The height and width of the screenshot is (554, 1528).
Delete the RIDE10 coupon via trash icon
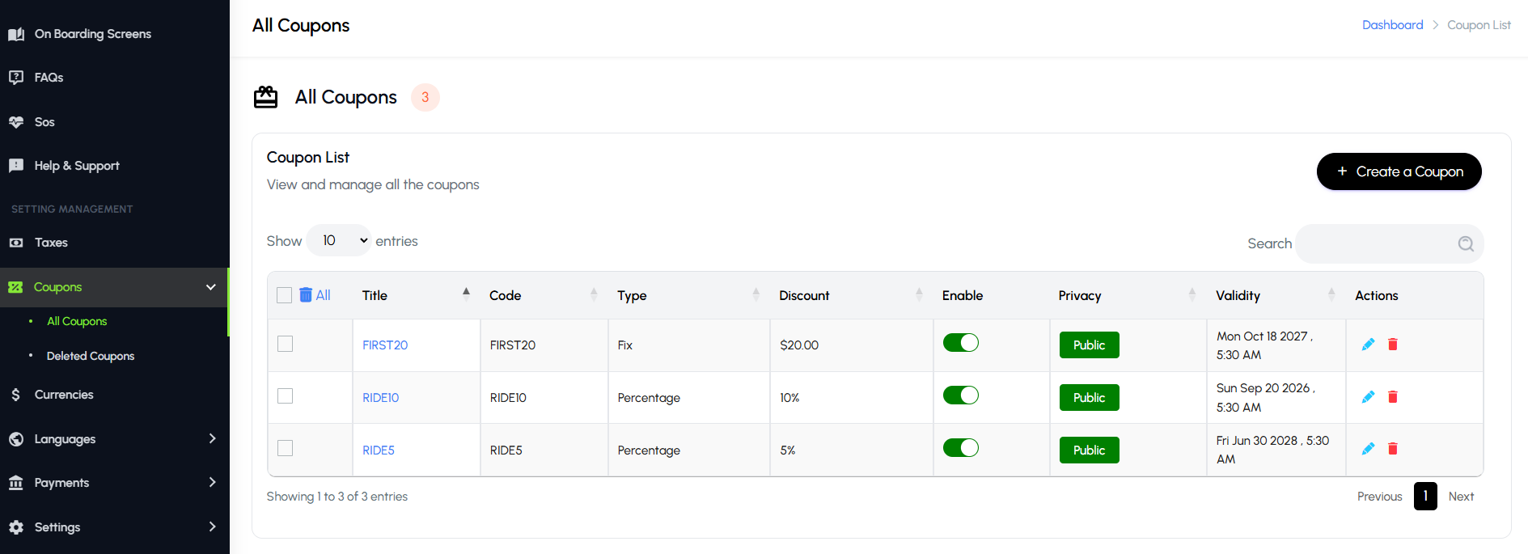[x=1393, y=397]
